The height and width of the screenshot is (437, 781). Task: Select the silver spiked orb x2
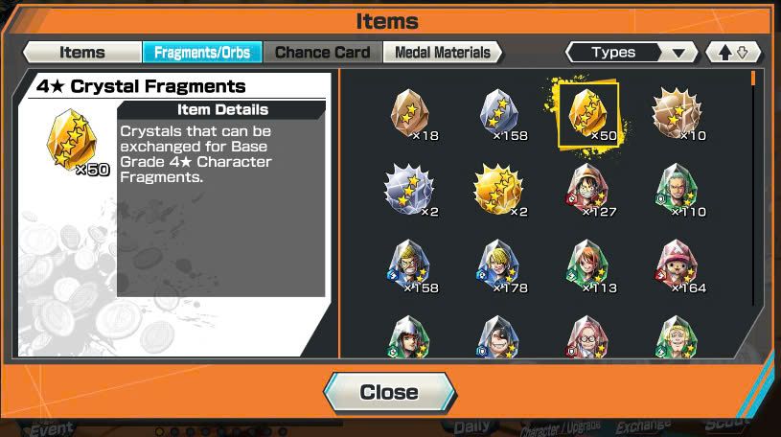coord(410,191)
